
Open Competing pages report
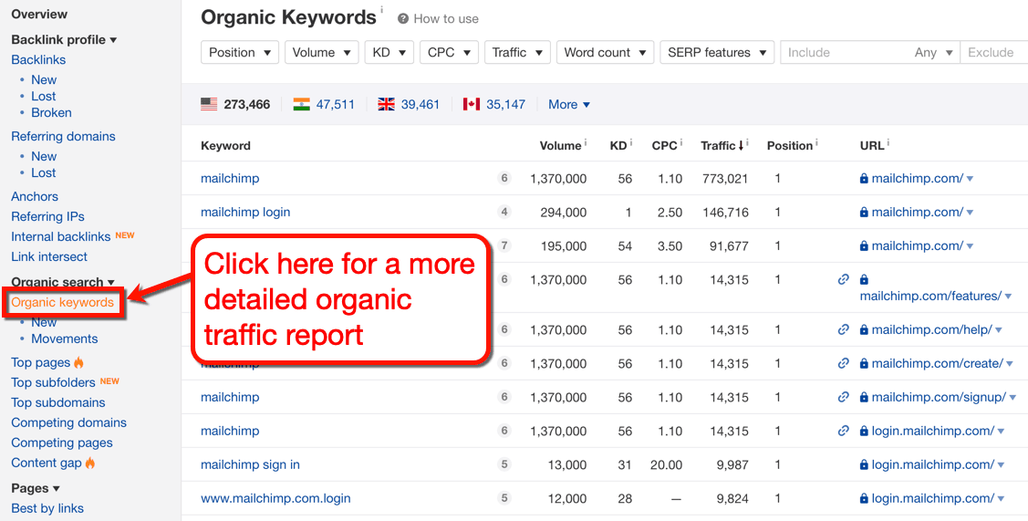[62, 443]
